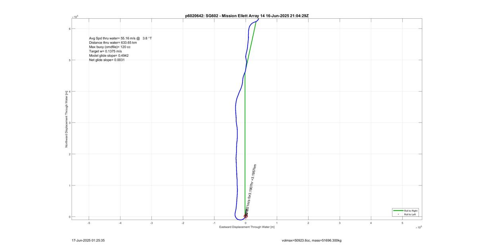Click the y-axis '×10^5' exponent label at top
Screen dimensions: 477x247
click(x=75, y=17)
